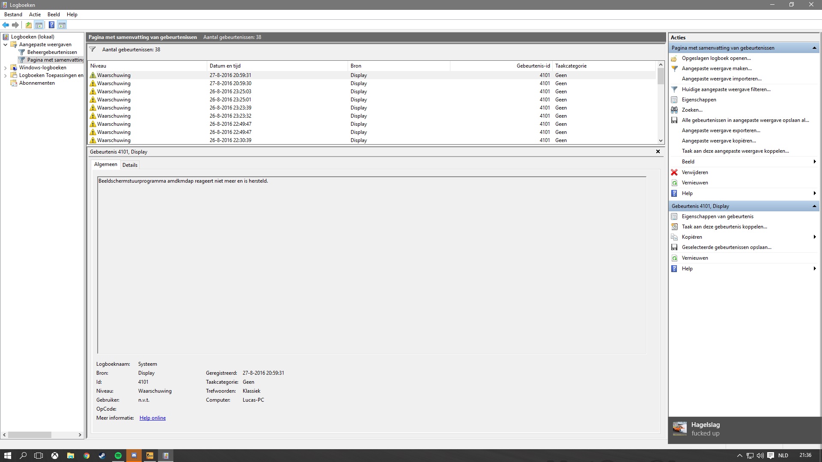Open the Beeld submenu arrow in Acties
Screen dimensions: 822x462
coord(814,162)
